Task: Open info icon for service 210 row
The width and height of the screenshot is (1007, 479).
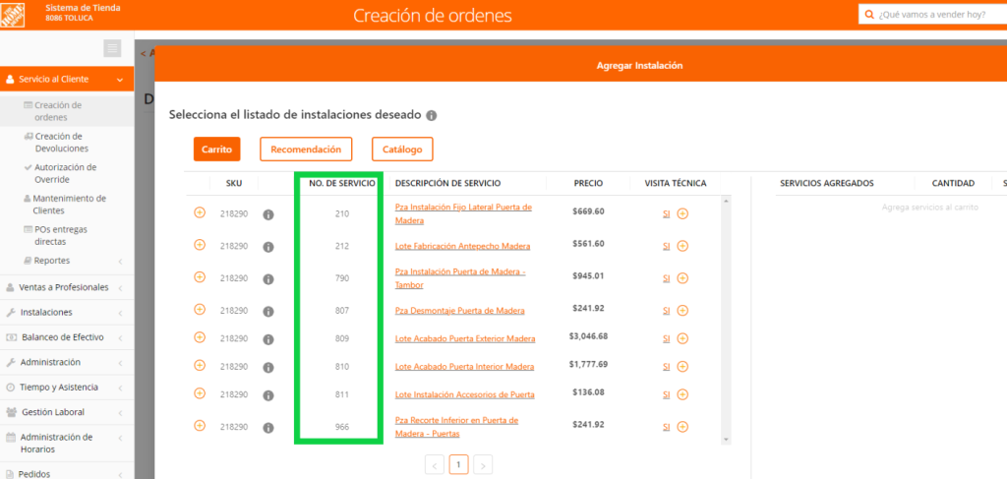Action: 268,214
